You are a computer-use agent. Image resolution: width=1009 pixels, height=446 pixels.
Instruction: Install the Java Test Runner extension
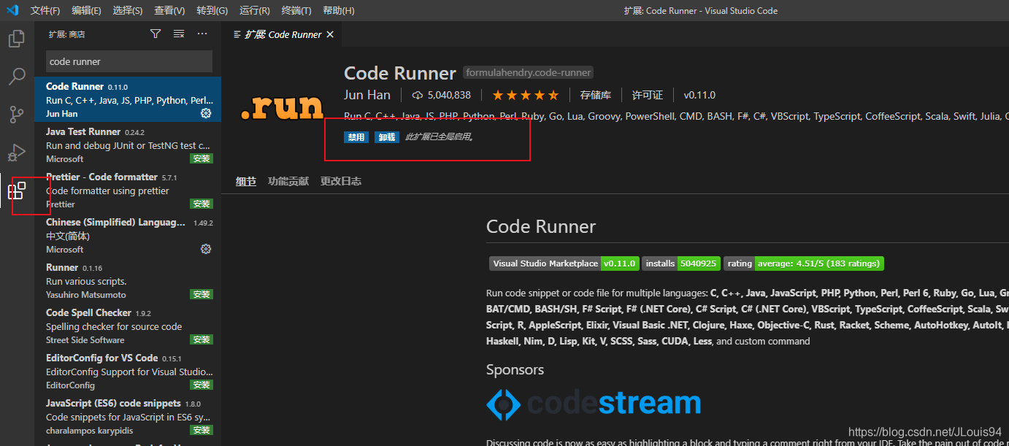(201, 158)
